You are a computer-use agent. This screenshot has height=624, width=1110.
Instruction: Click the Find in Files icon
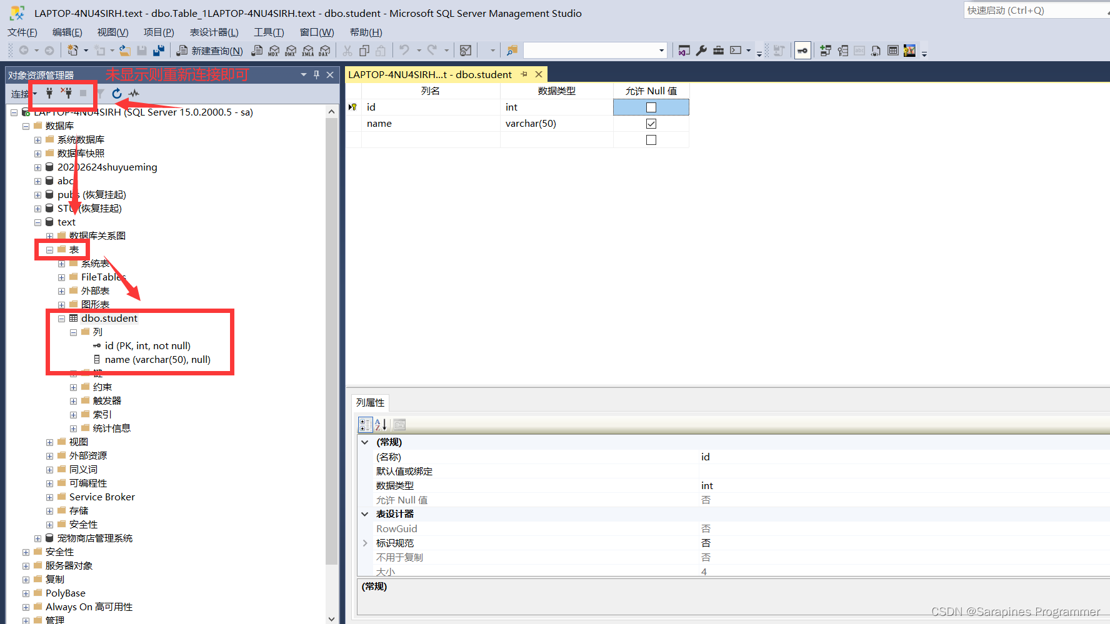pyautogui.click(x=512, y=51)
